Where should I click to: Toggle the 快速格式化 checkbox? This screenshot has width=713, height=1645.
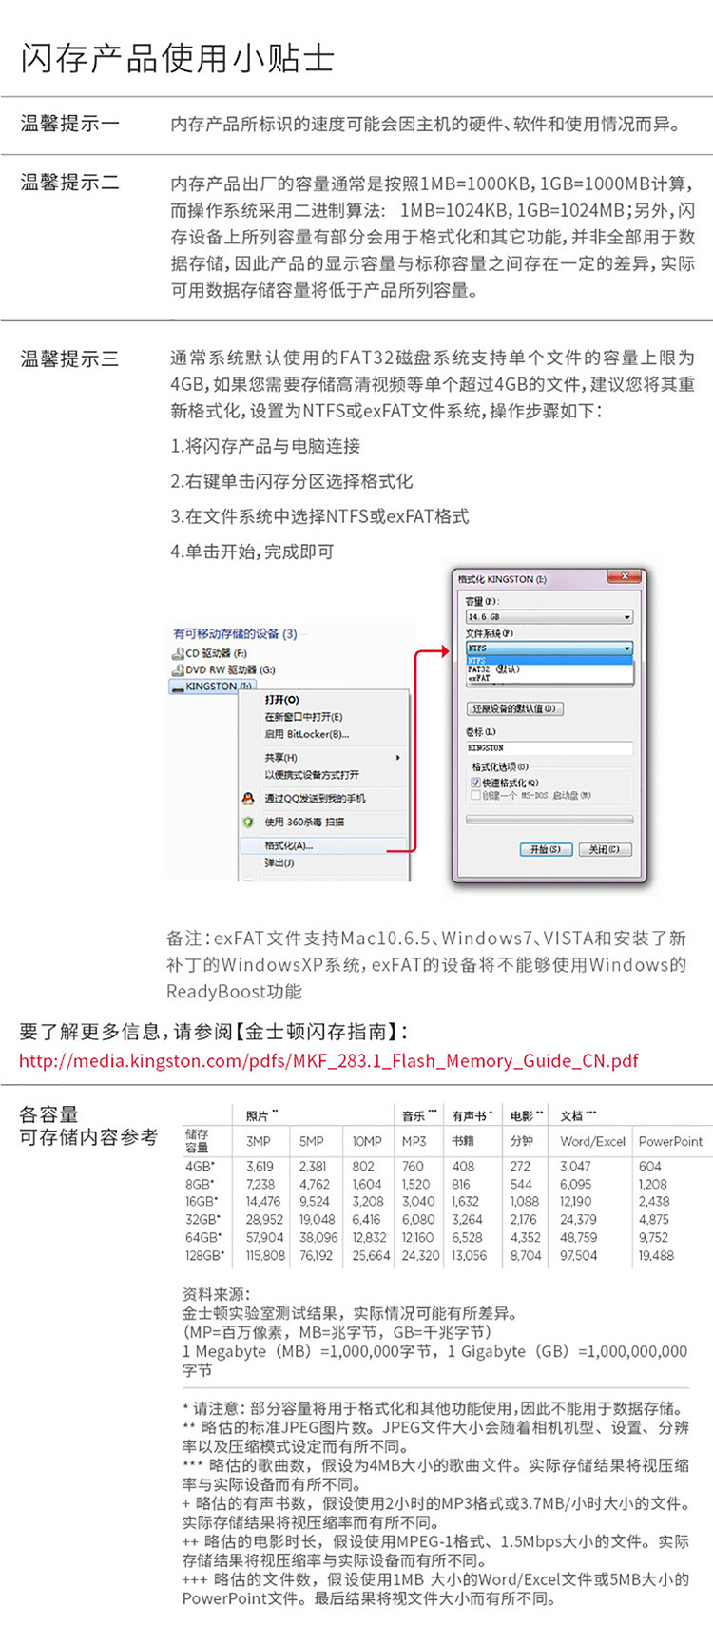pyautogui.click(x=475, y=783)
